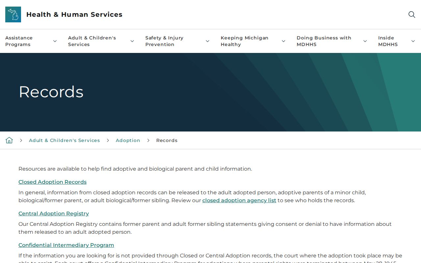Click the Records breadcrumb text
This screenshot has height=263, width=421.
pyautogui.click(x=167, y=140)
